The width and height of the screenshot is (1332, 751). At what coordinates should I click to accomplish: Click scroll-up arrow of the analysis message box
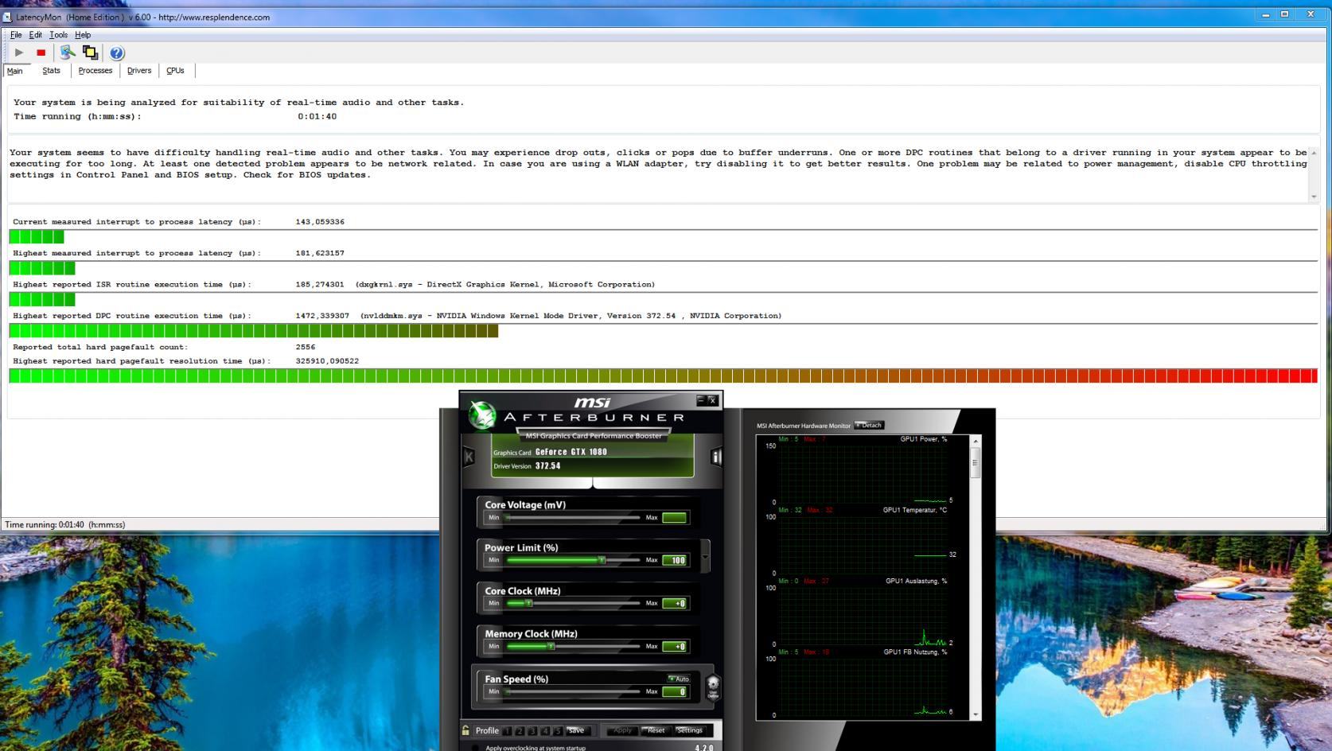(1314, 152)
